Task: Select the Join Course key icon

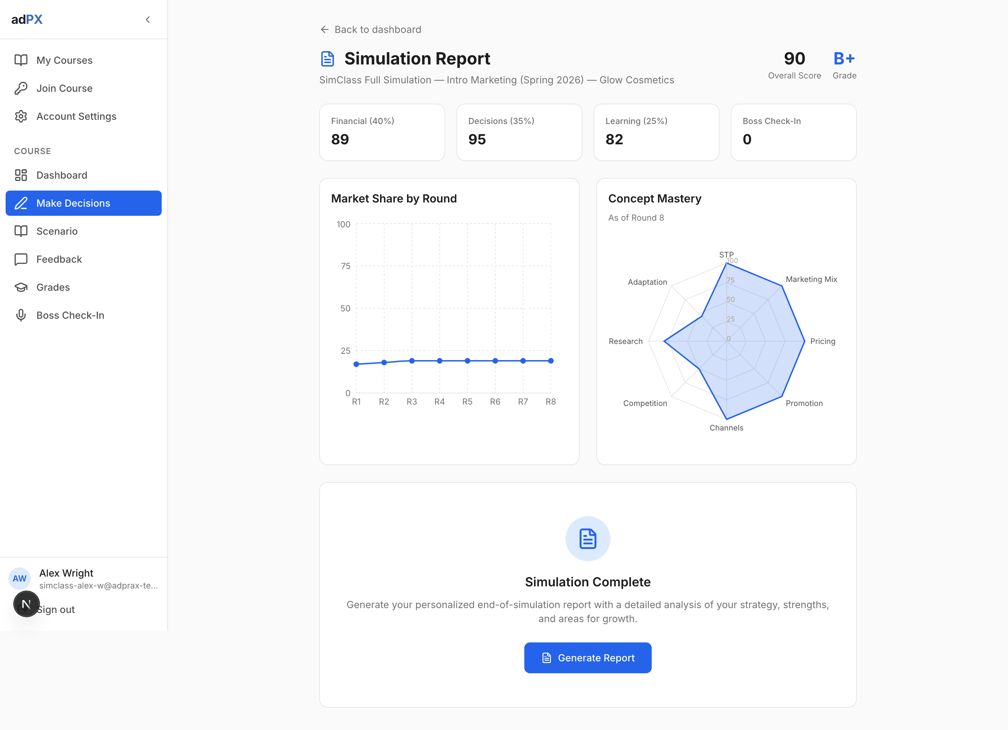Action: click(x=21, y=88)
